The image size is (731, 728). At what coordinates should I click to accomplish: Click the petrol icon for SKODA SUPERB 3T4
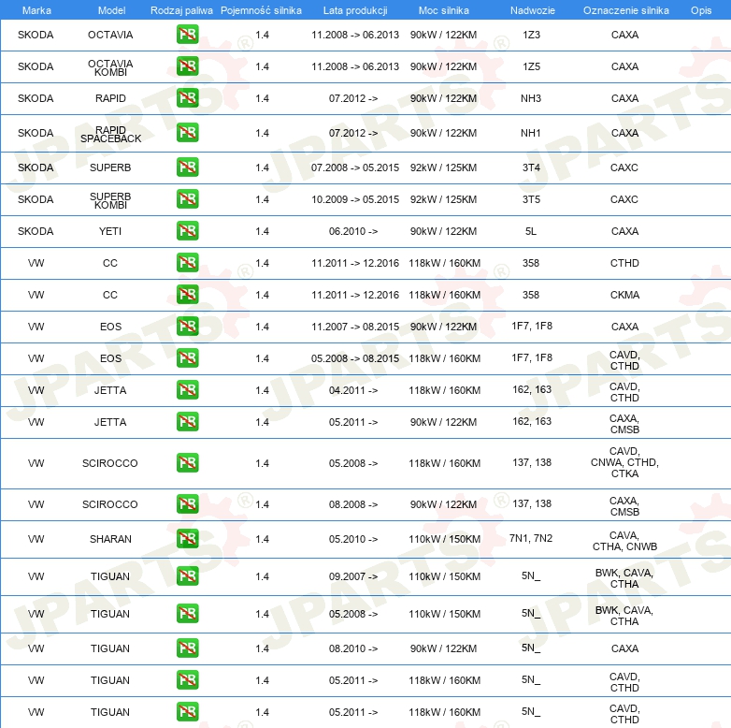187,167
